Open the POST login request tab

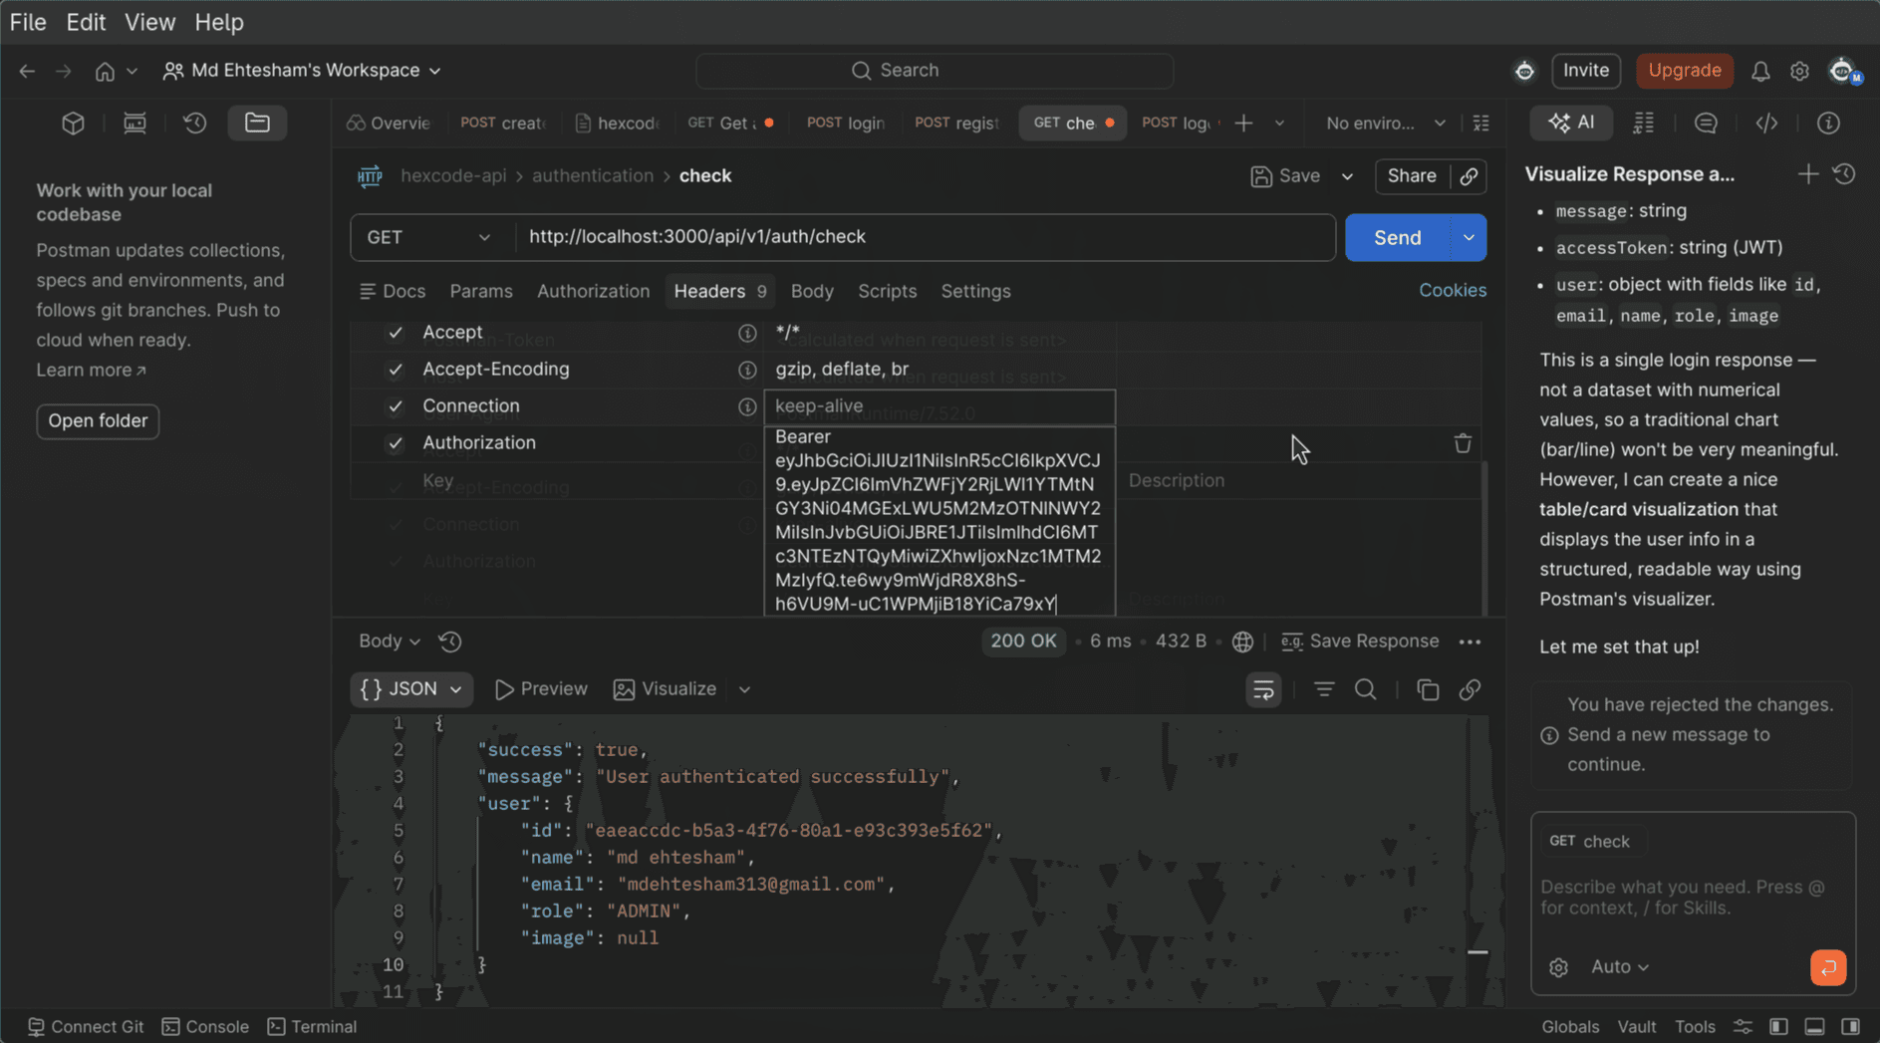coord(845,124)
